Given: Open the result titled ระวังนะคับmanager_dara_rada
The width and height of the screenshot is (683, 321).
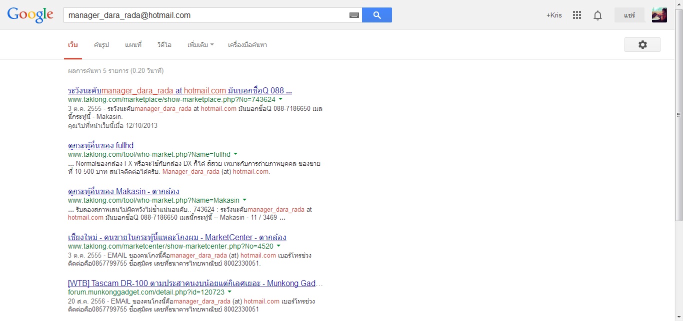Looking at the screenshot, I should 180,90.
